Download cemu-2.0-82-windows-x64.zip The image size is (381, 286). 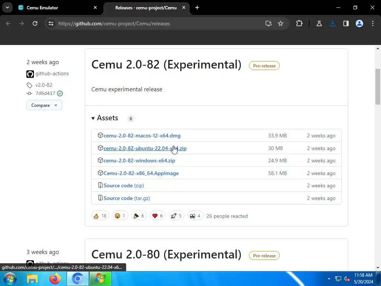pyautogui.click(x=139, y=161)
